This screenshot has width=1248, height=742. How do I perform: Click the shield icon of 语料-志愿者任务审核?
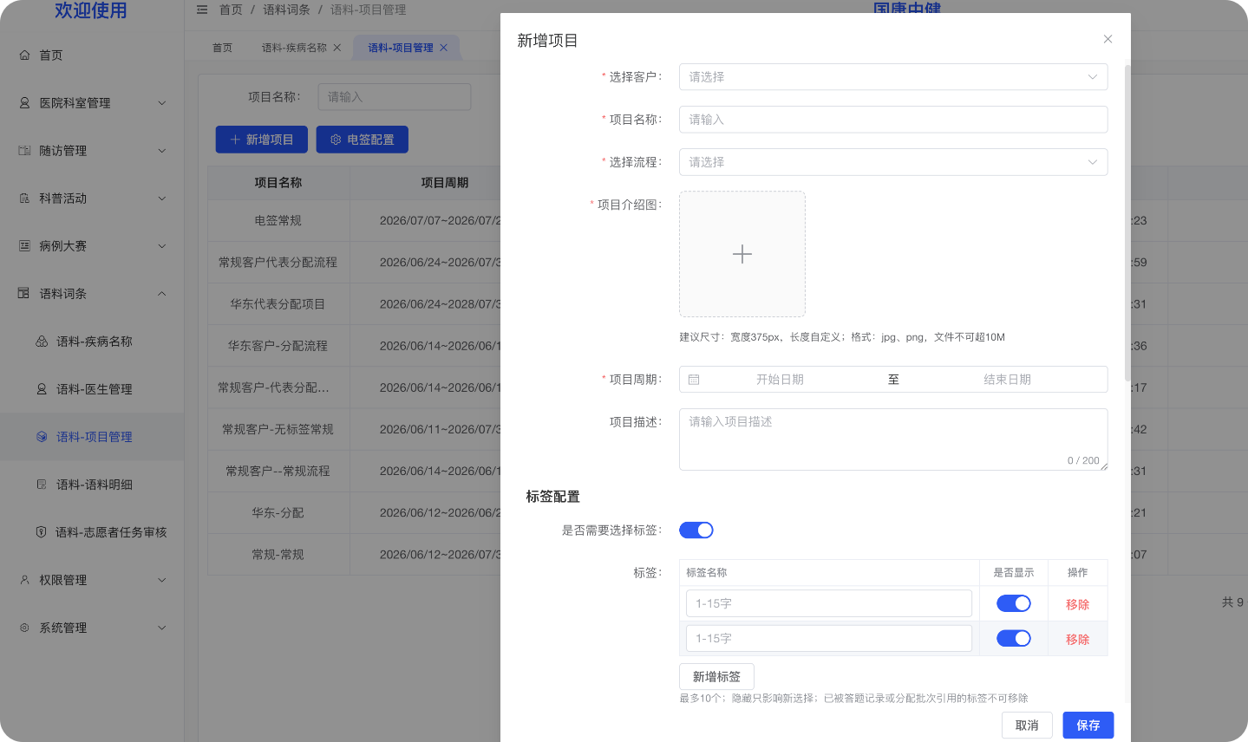tap(41, 531)
